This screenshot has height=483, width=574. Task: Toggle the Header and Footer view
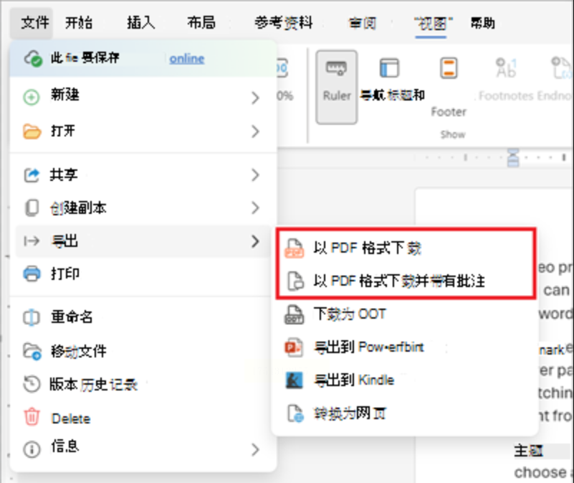click(x=449, y=86)
